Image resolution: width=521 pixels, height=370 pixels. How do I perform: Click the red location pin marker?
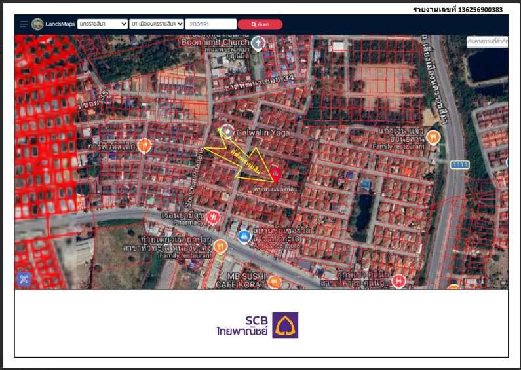coord(275,175)
